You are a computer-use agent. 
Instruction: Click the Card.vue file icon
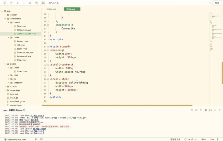[15, 26]
